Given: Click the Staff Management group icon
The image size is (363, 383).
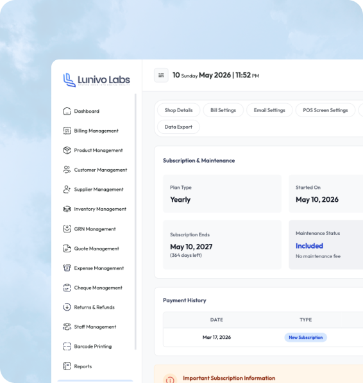Looking at the screenshot, I should 67,327.
